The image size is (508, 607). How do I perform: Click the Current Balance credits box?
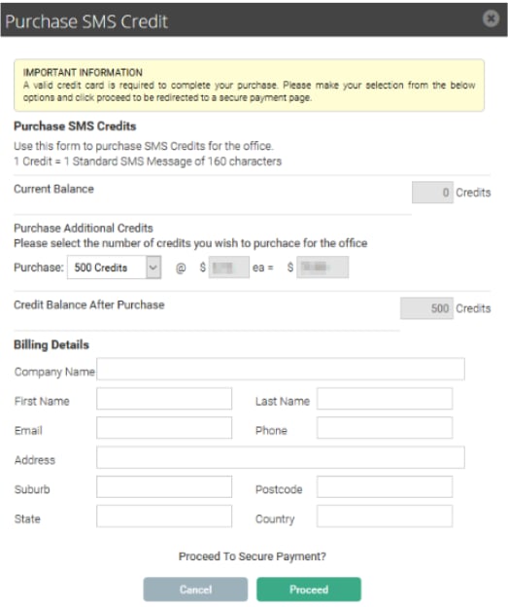tap(432, 193)
